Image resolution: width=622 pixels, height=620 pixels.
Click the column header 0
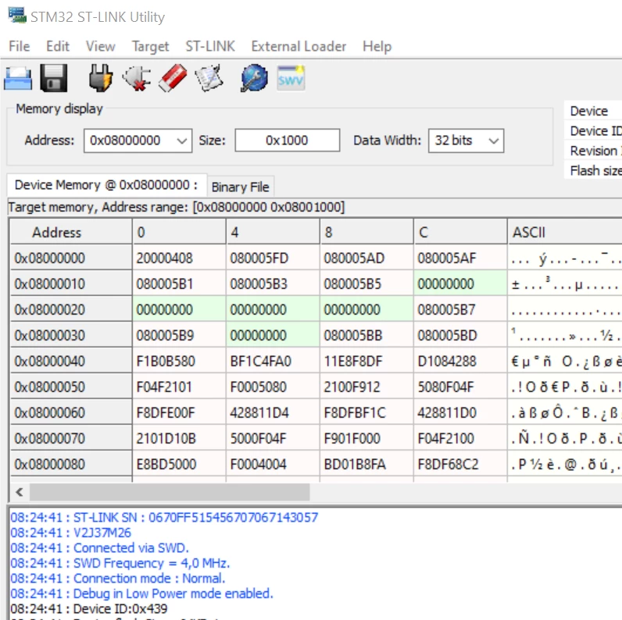tap(179, 232)
